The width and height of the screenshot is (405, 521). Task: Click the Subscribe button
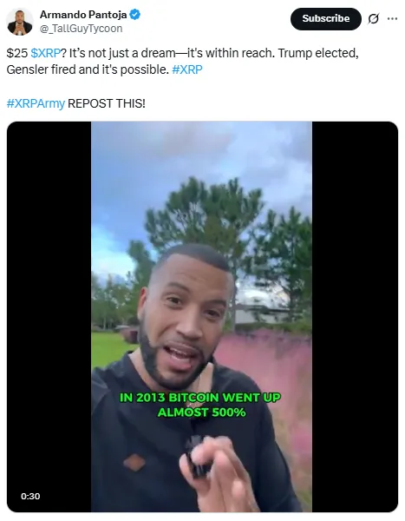point(326,18)
